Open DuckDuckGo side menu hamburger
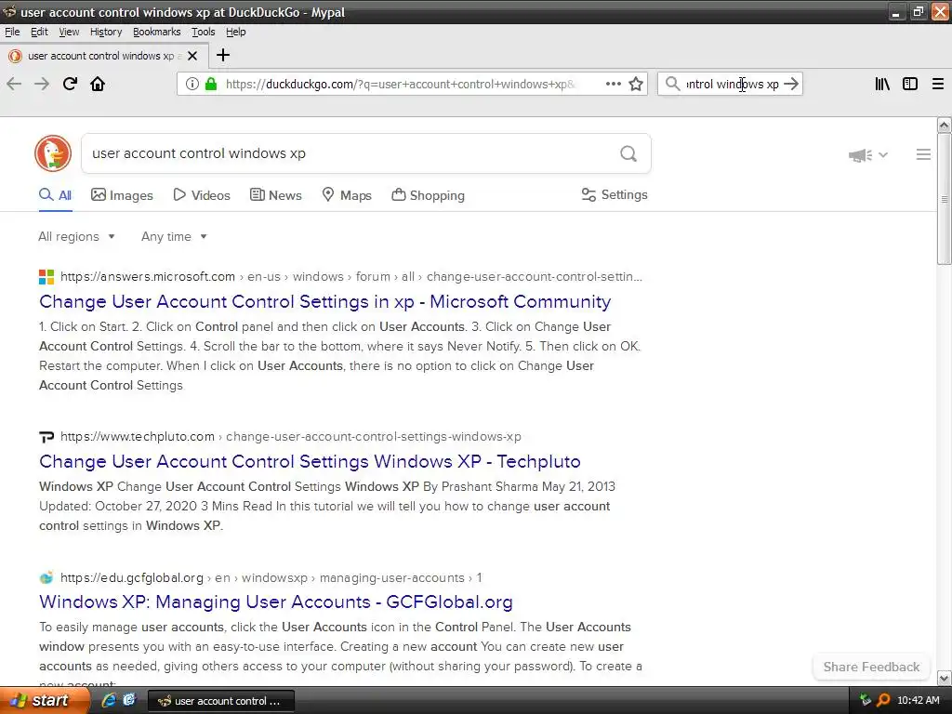 (x=923, y=155)
